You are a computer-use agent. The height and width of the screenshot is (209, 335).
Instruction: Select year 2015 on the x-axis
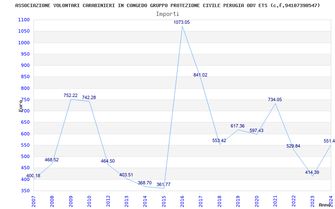[x=164, y=201]
